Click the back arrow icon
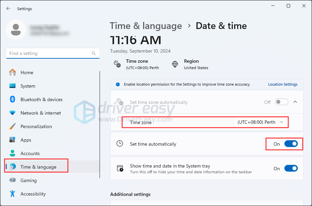 [8, 8]
